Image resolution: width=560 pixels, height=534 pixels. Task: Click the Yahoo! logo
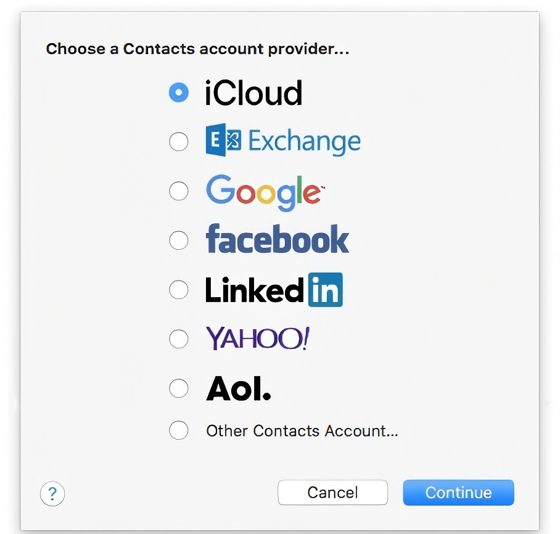point(257,338)
